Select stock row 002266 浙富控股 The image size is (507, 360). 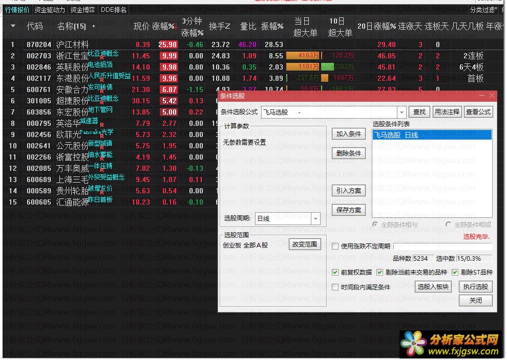coord(110,157)
